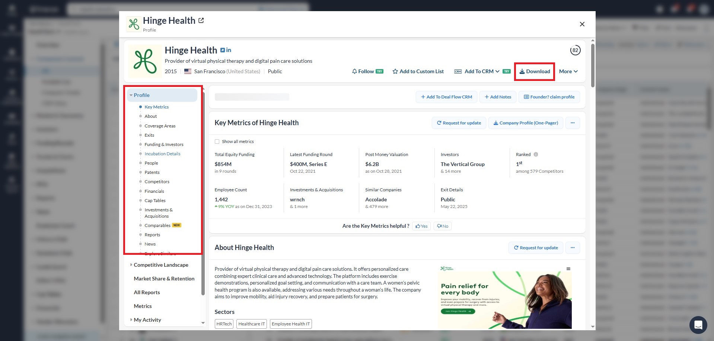
Task: Expand the More dropdown
Action: (568, 71)
